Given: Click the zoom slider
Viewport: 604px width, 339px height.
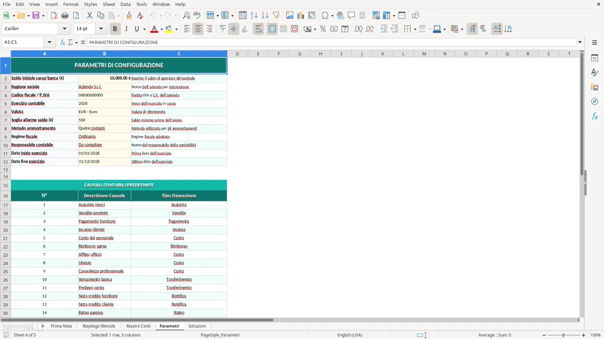Looking at the screenshot, I should coord(564,335).
